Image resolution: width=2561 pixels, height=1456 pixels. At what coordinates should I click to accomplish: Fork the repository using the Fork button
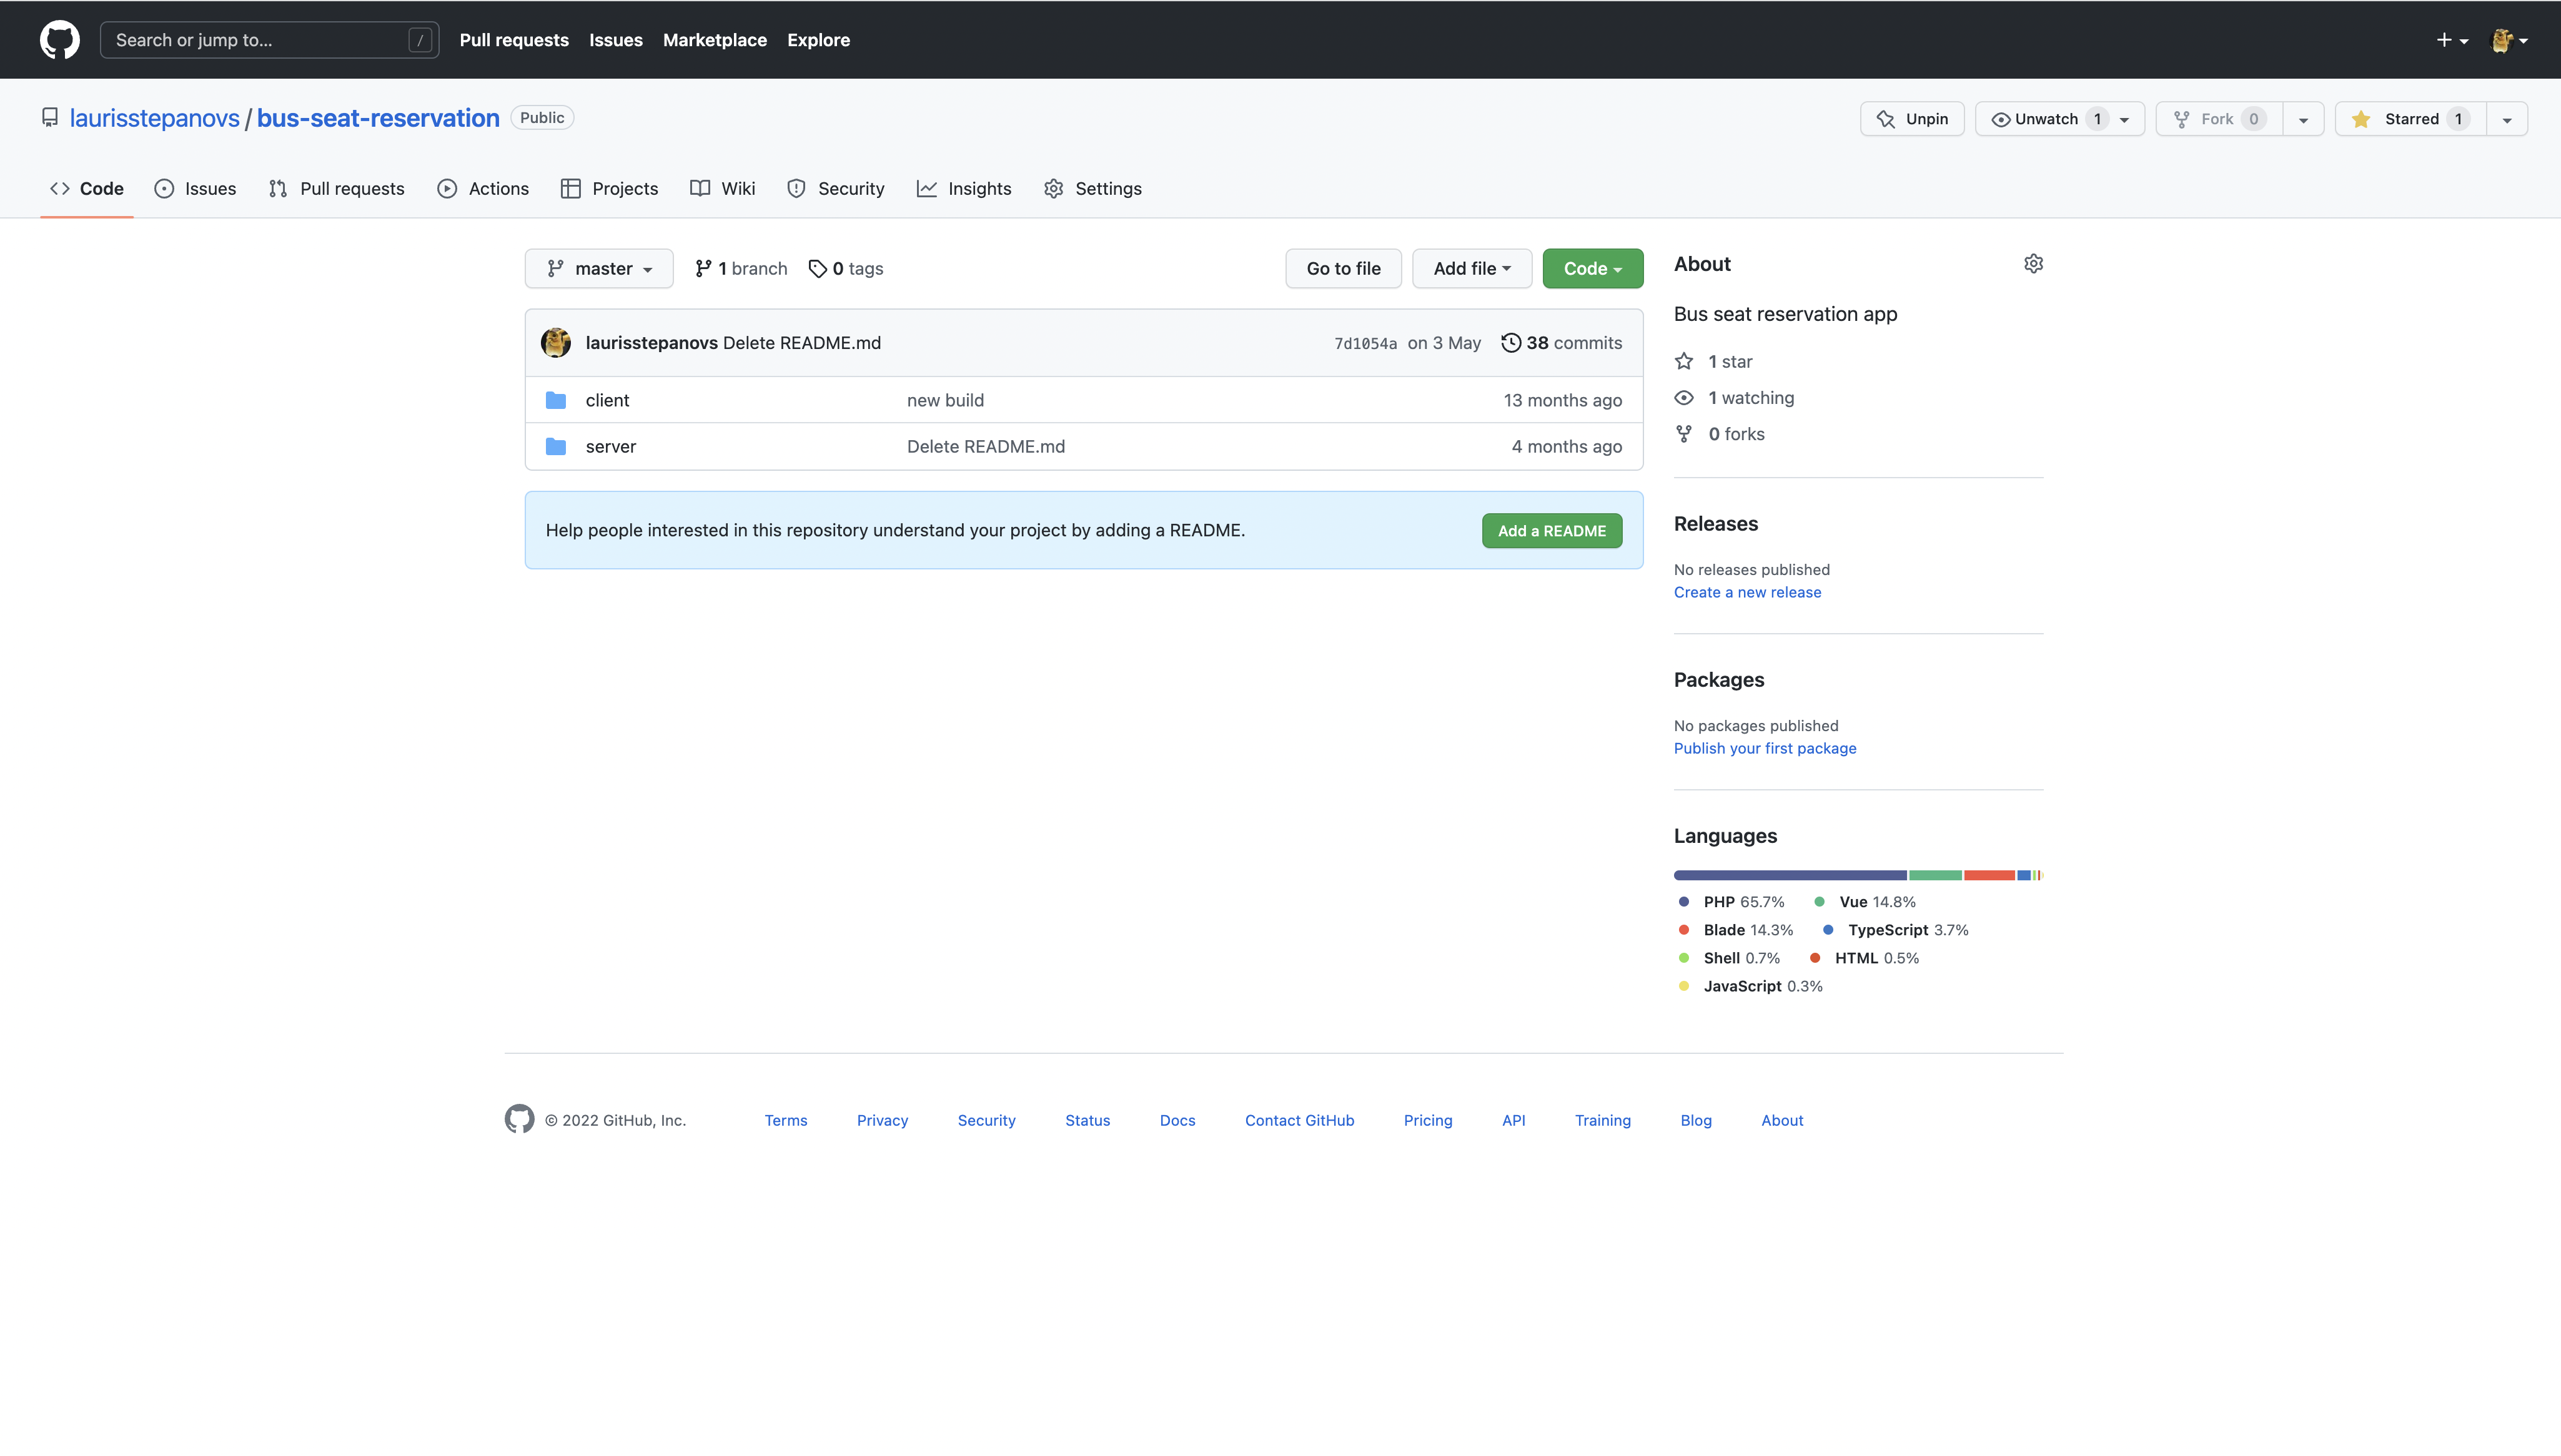click(x=2219, y=119)
